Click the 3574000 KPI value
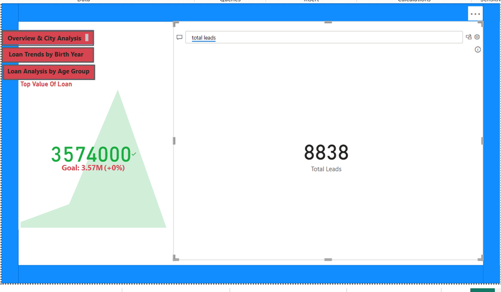 click(91, 155)
